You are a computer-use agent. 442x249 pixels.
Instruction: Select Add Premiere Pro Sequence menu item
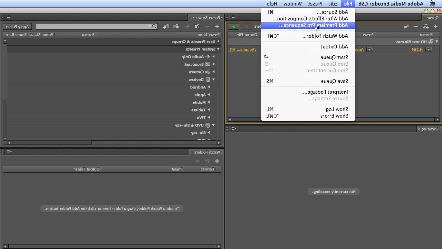(308, 25)
